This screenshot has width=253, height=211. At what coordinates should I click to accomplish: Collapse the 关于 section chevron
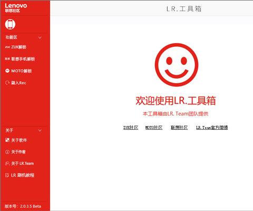[x=40, y=130]
